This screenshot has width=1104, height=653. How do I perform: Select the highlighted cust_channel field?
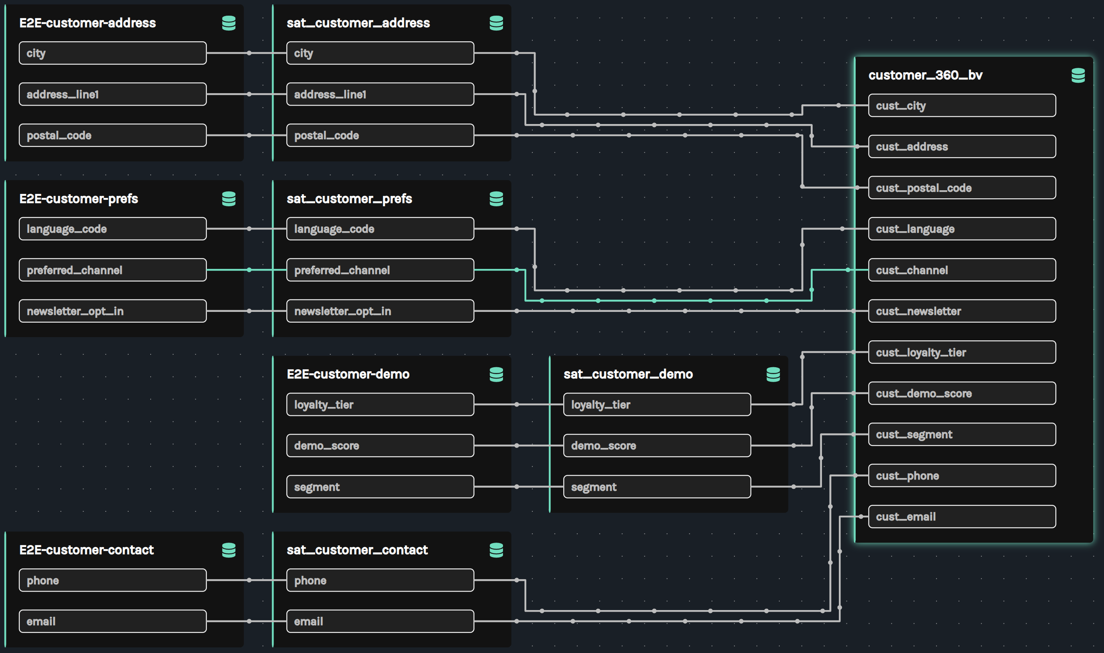click(962, 270)
